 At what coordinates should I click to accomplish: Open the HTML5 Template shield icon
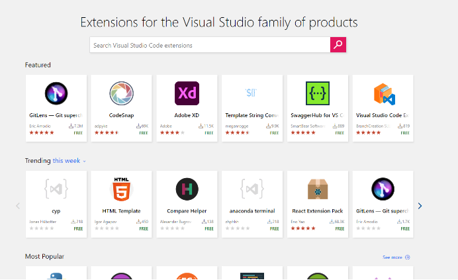coord(122,189)
